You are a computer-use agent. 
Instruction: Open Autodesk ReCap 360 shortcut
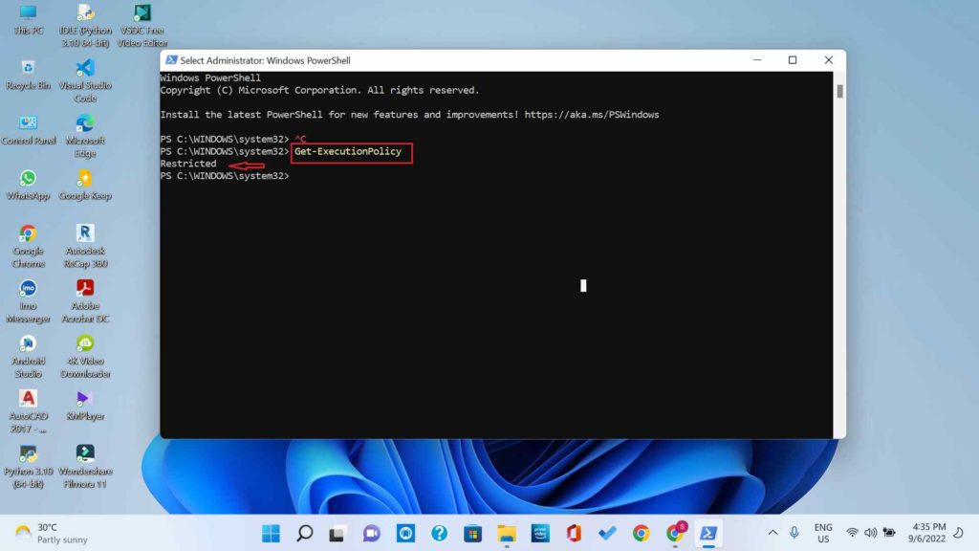85,246
